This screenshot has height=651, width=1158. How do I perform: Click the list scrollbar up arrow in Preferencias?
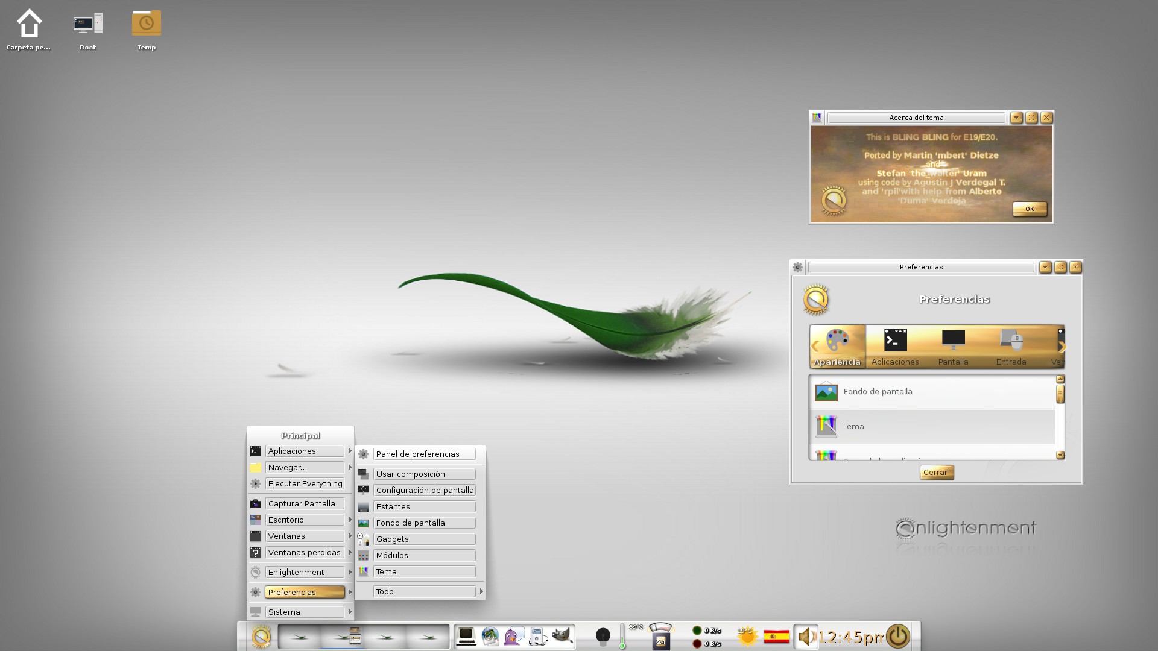coord(1060,379)
